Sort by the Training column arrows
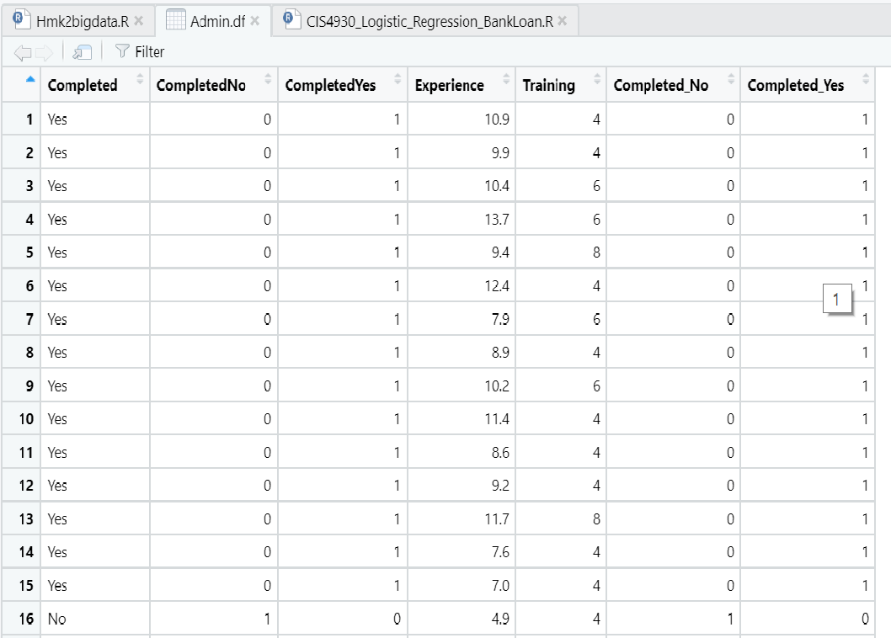891x638 pixels. [597, 79]
